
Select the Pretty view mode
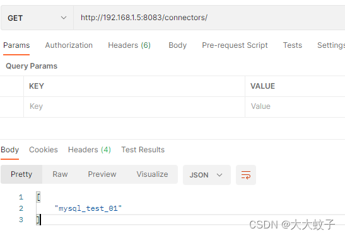pos(21,174)
